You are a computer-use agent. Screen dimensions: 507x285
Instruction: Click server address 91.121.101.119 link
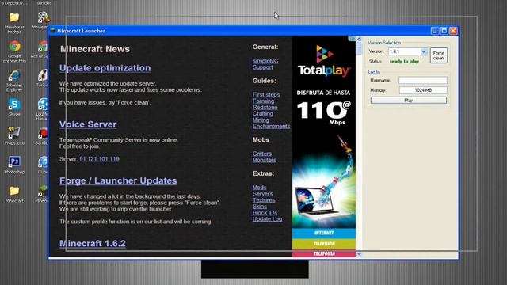click(x=99, y=158)
